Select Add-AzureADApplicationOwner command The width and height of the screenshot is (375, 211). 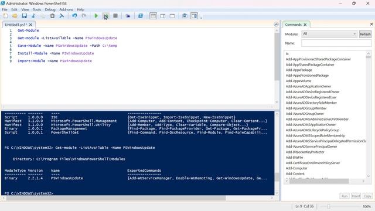click(308, 86)
